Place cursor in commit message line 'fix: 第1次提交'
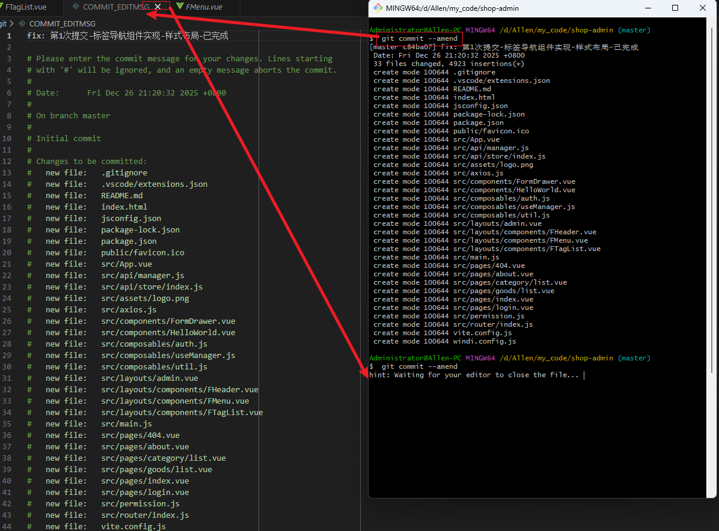 tap(127, 35)
